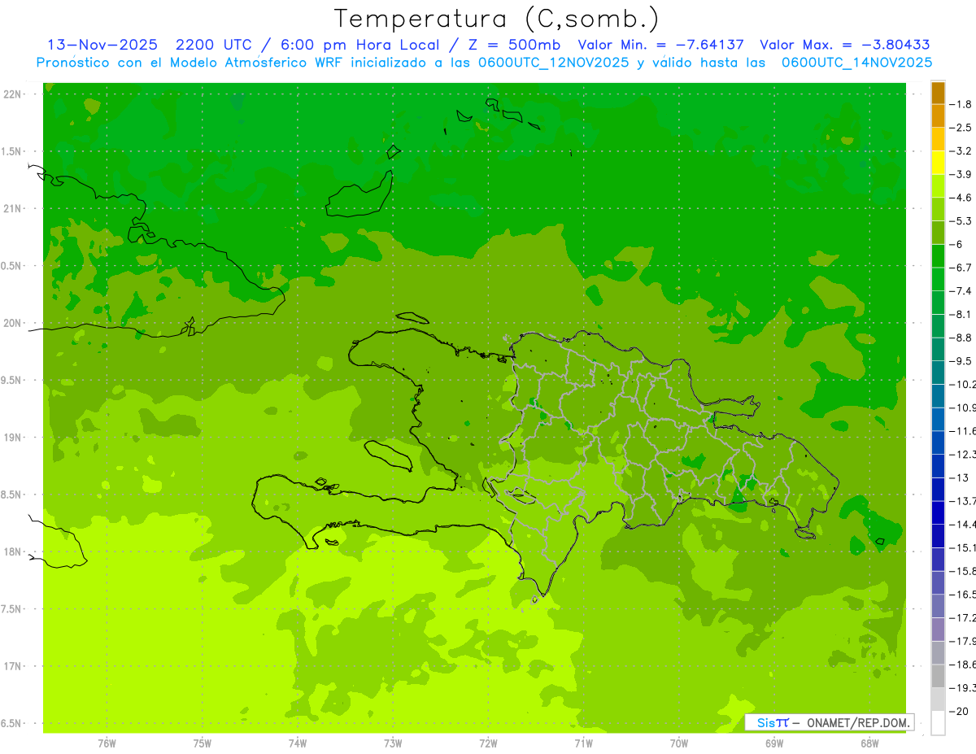Click the -7.4 colorbar label
Image resolution: width=976 pixels, height=754 pixels.
[960, 290]
